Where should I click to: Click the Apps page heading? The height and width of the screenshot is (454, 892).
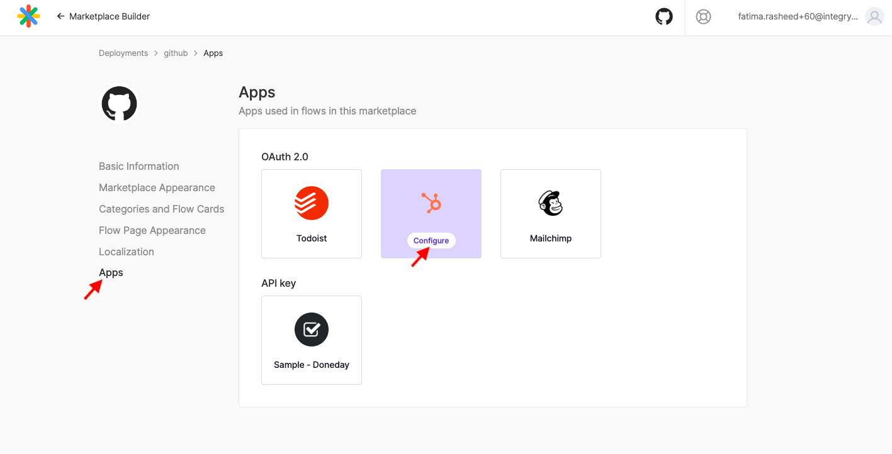(257, 92)
